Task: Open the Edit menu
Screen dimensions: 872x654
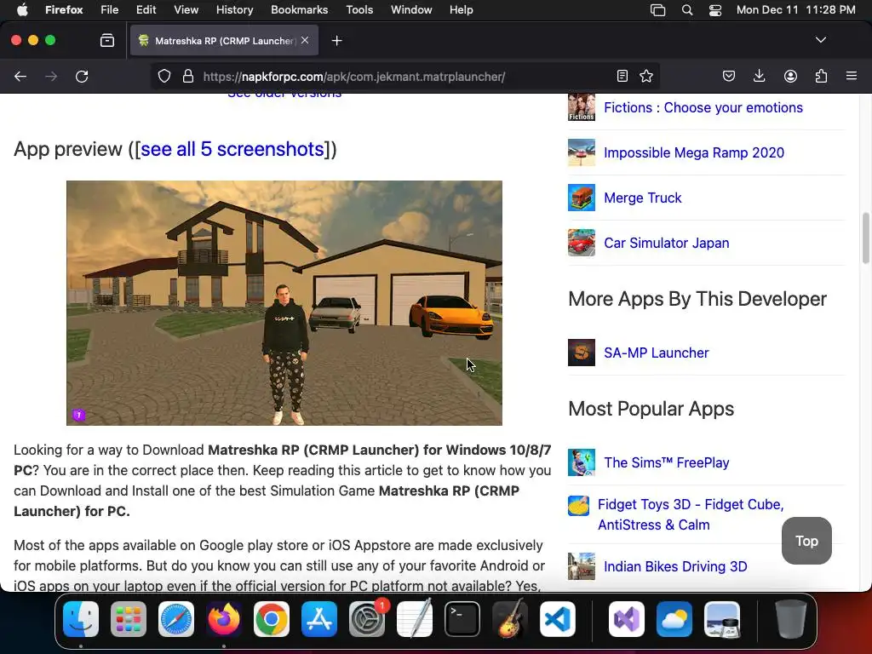Action: [146, 10]
